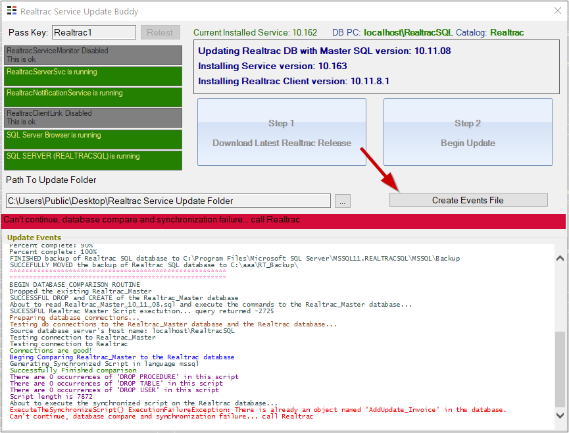
Task: Click Step 2 Begin Update button
Action: (x=468, y=132)
